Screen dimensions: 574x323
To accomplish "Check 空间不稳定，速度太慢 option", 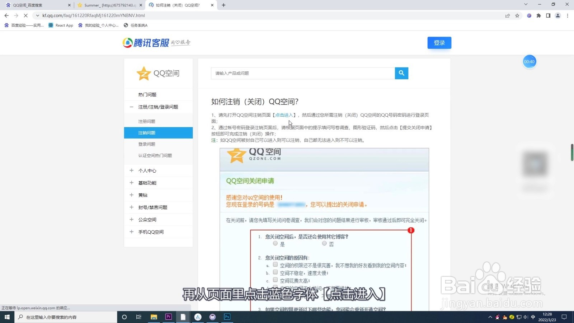I will click(275, 272).
